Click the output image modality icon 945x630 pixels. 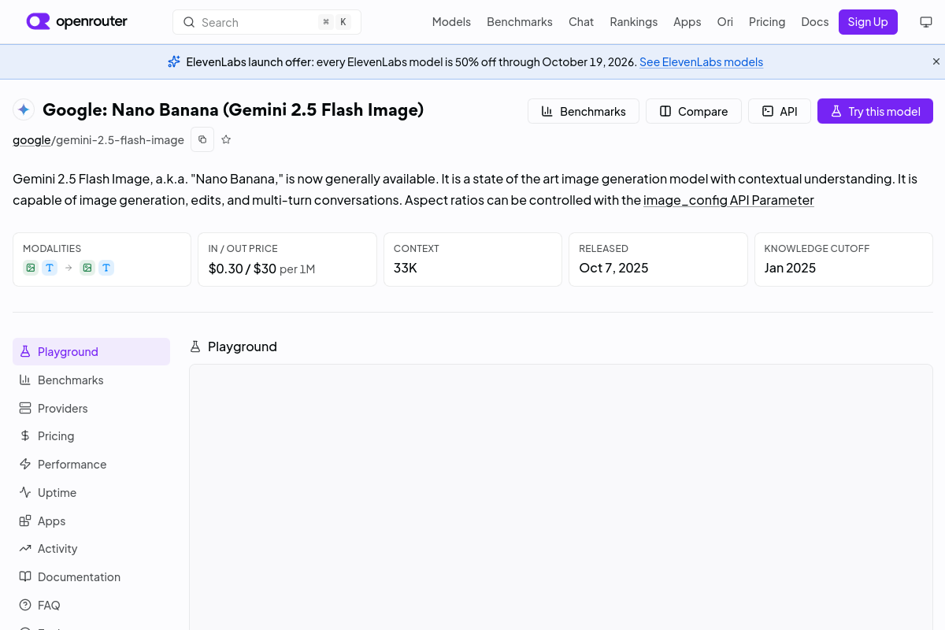[x=87, y=268]
